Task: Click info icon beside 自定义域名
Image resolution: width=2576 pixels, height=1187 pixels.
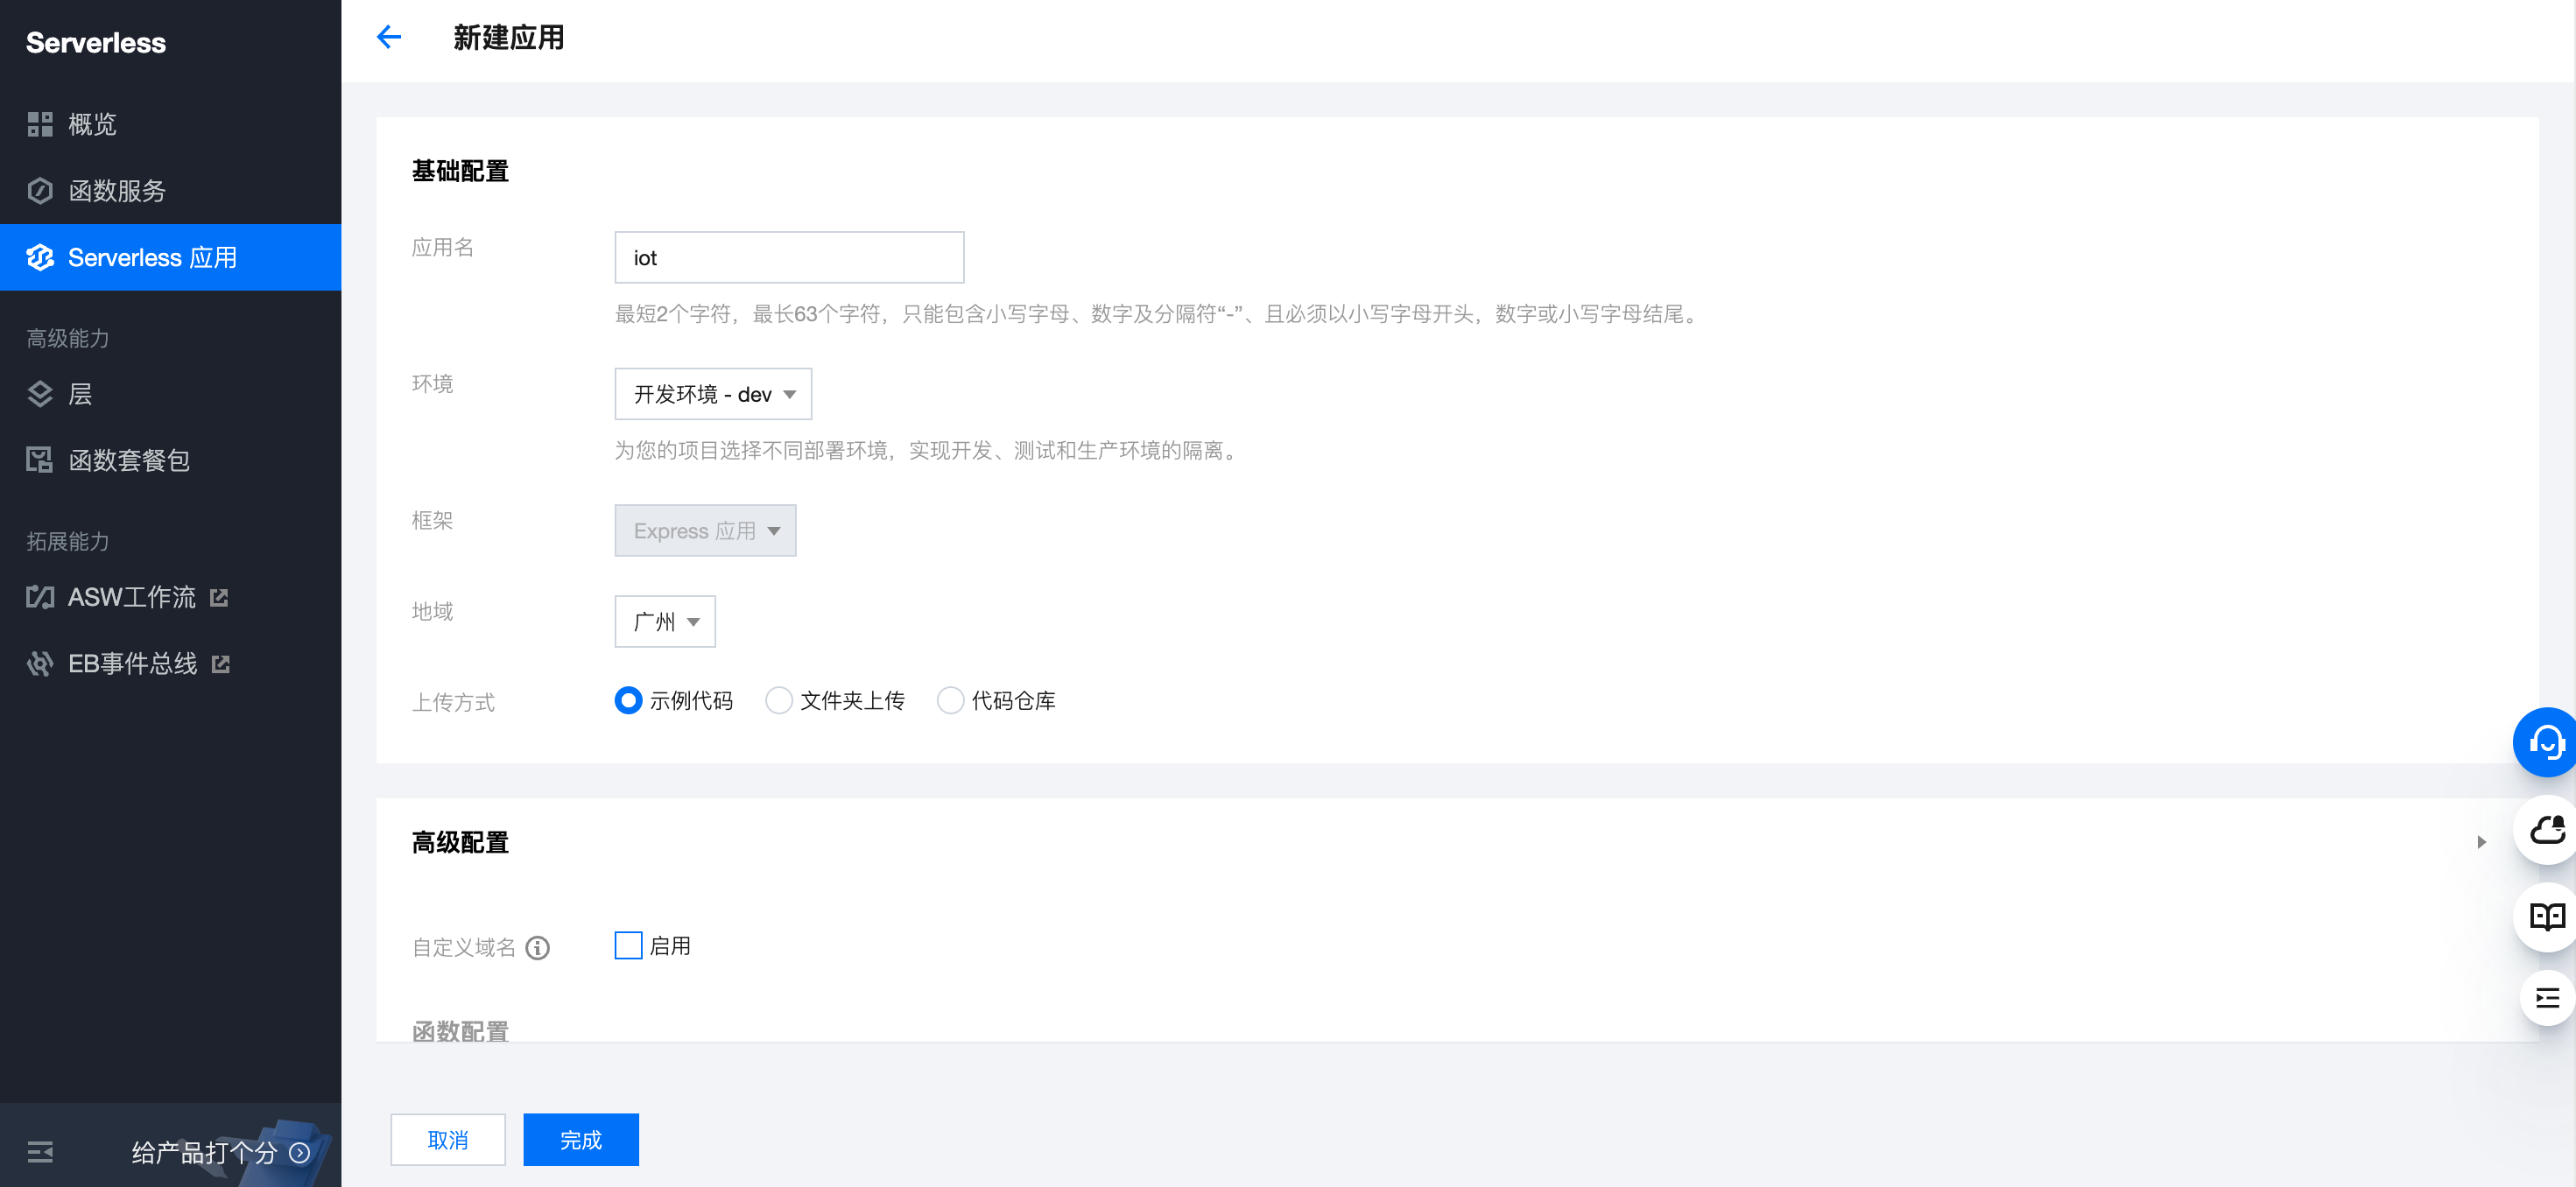Action: click(x=538, y=947)
